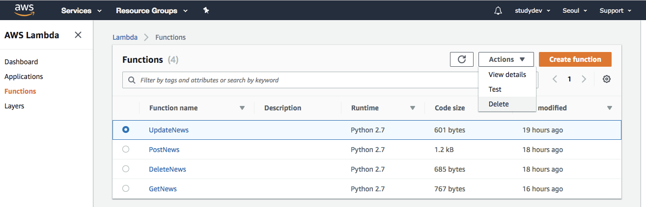Choose Test from Actions menu

[507, 89]
